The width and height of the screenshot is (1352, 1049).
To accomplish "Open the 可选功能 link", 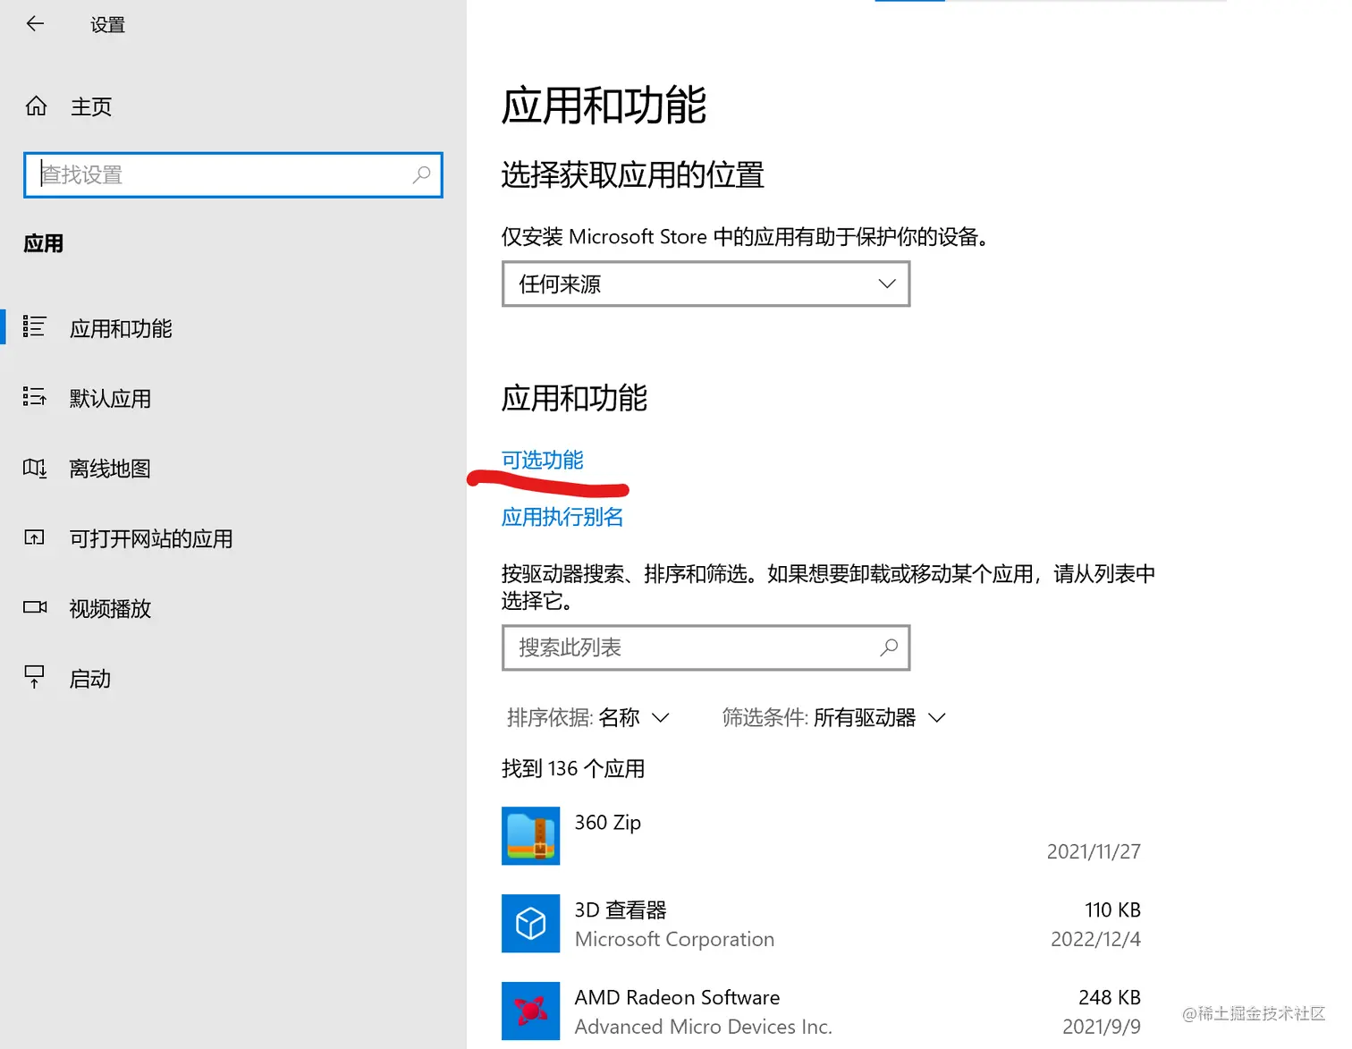I will point(542,460).
